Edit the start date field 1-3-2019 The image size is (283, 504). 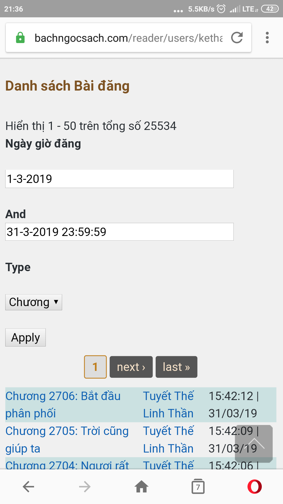(x=119, y=179)
